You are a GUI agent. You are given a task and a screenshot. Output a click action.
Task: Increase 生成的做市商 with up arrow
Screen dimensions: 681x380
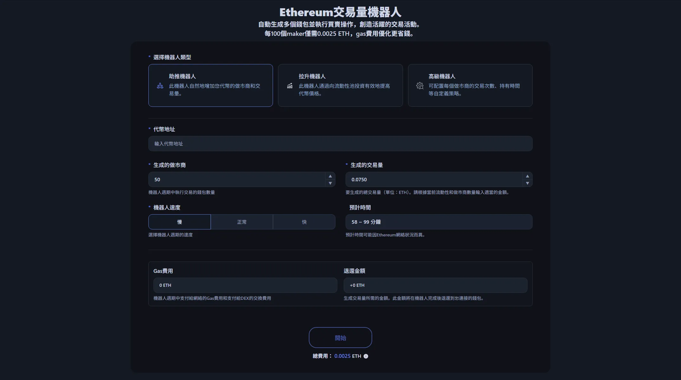(x=330, y=176)
